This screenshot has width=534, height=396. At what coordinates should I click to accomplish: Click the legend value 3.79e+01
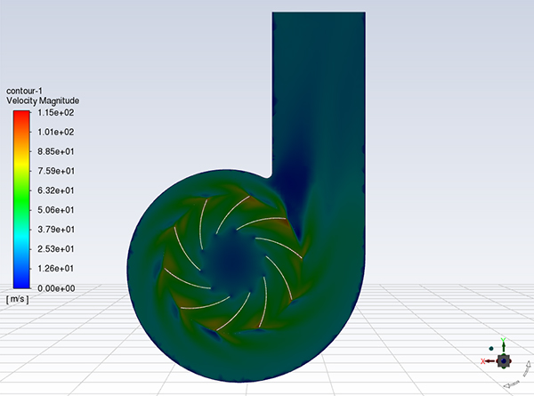(56, 230)
